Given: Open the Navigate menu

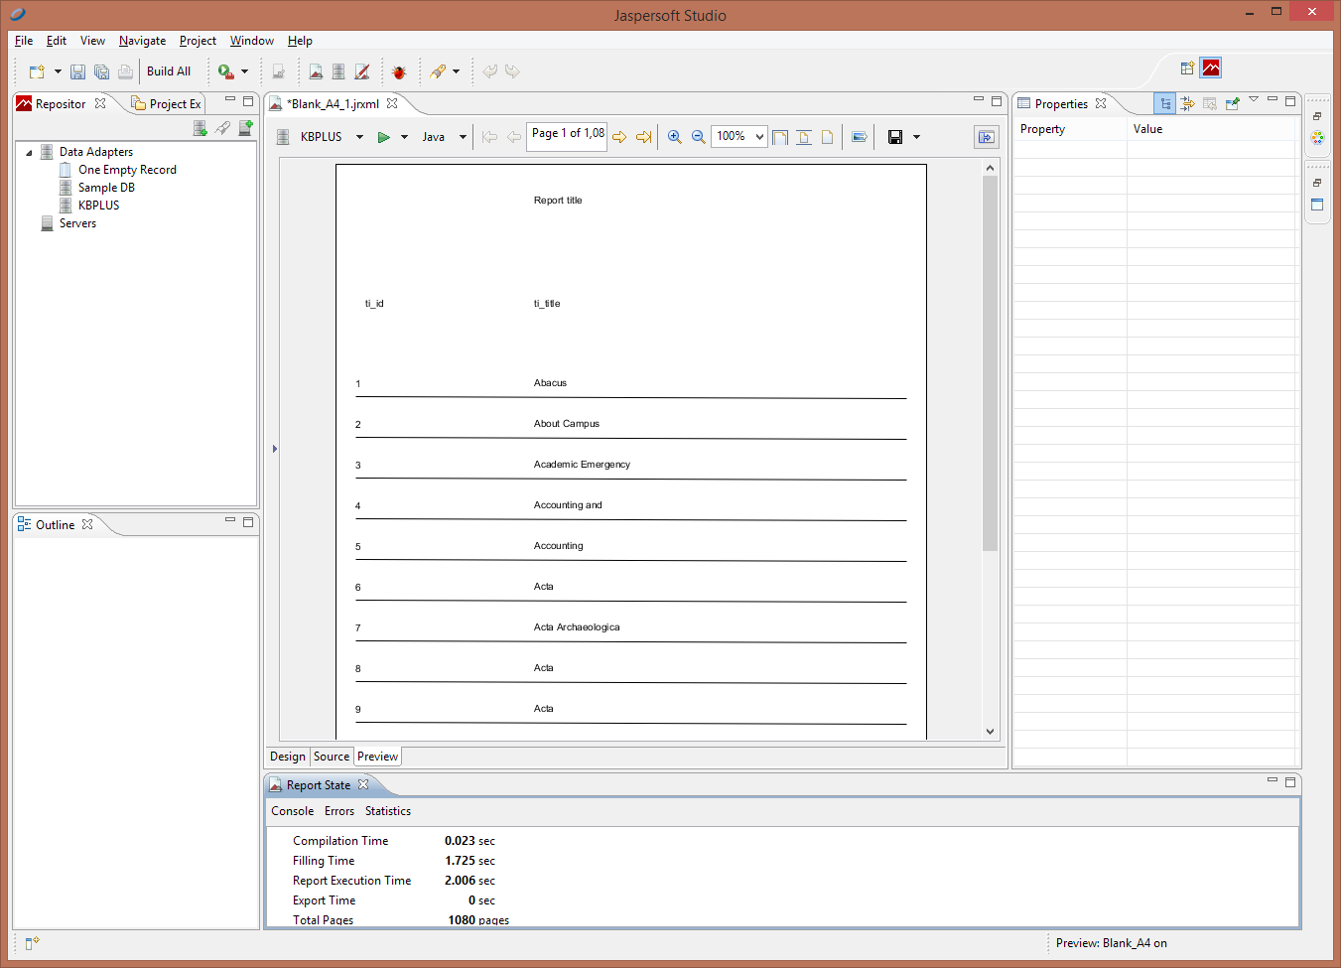Looking at the screenshot, I should click(x=142, y=41).
